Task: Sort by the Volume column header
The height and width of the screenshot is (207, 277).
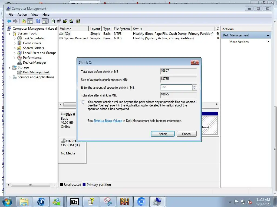Action: 74,29
